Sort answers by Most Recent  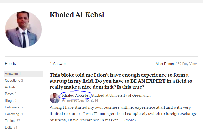pyautogui.click(x=165, y=64)
